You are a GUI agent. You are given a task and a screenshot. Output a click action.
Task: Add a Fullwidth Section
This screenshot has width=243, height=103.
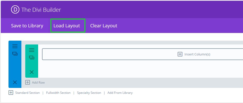pyautogui.click(x=58, y=93)
